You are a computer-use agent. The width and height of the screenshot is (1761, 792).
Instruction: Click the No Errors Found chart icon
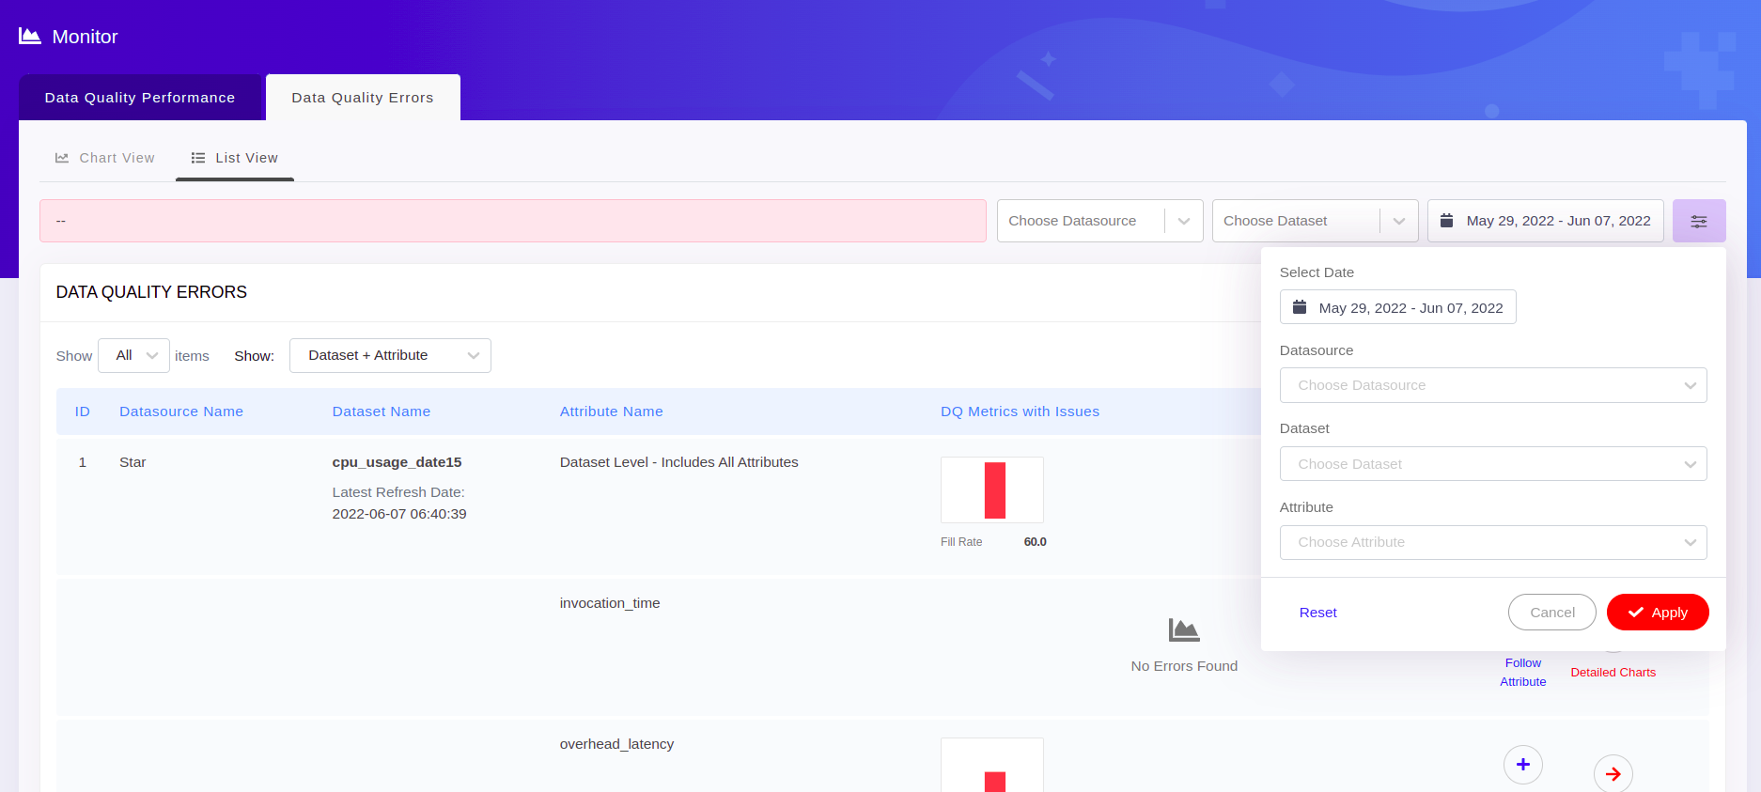[x=1183, y=629]
